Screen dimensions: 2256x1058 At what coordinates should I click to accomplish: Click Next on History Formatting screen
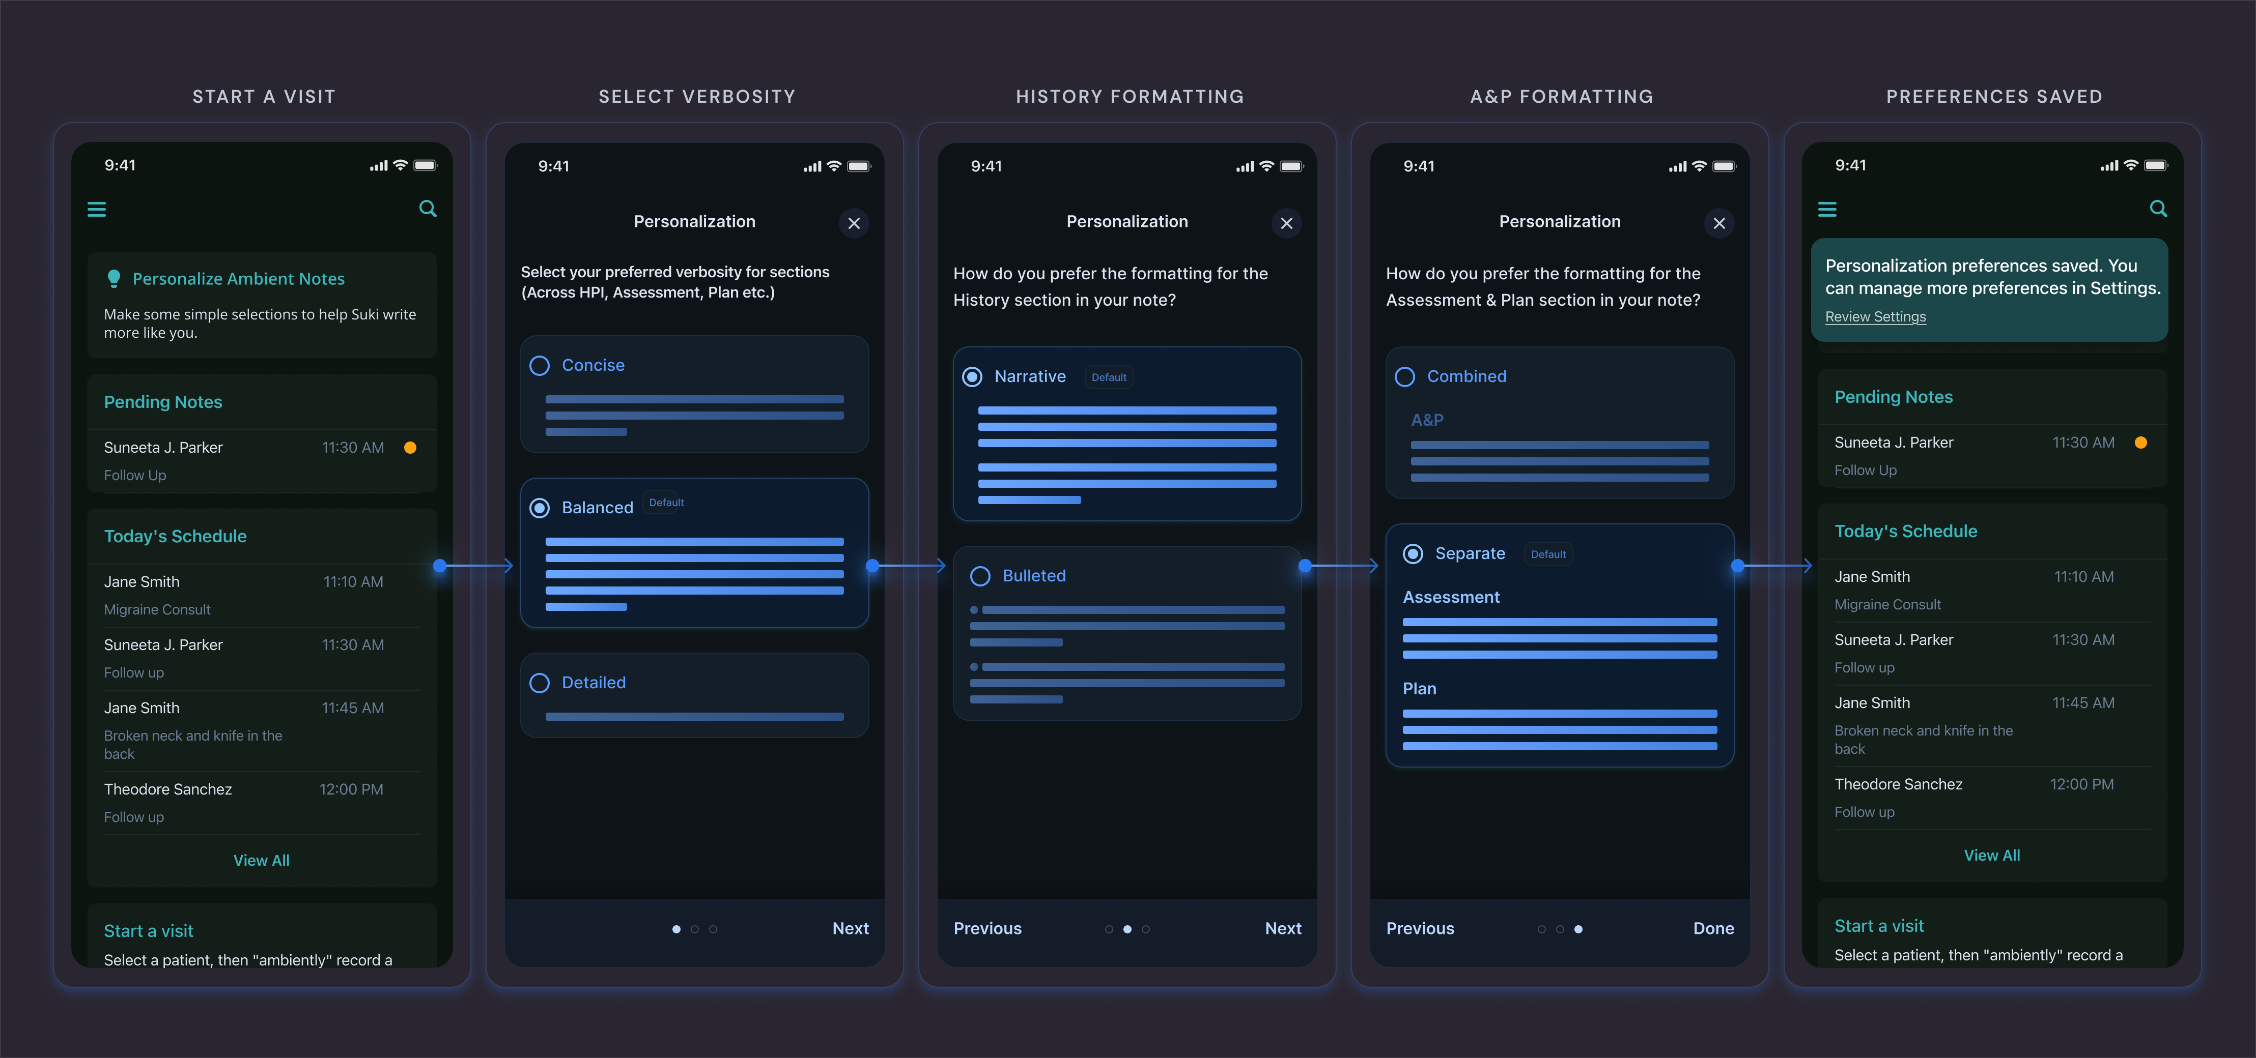tap(1283, 928)
